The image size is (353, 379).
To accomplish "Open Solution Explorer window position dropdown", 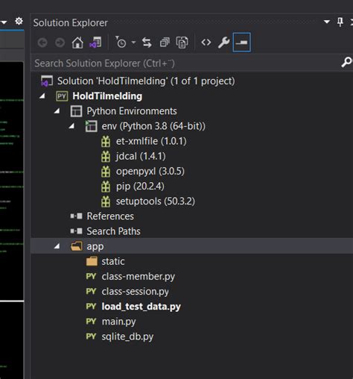I will click(327, 22).
